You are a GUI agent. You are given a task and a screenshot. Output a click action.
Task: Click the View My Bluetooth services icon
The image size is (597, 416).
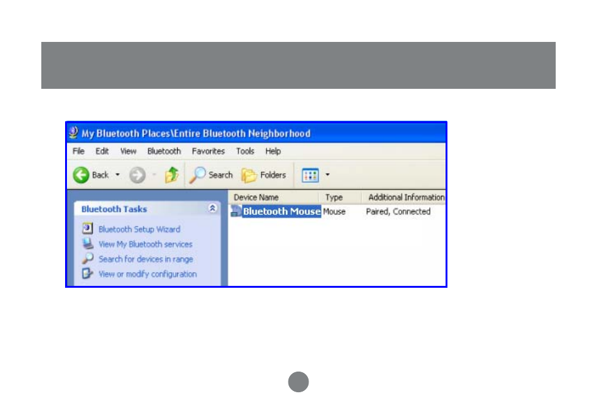point(88,243)
